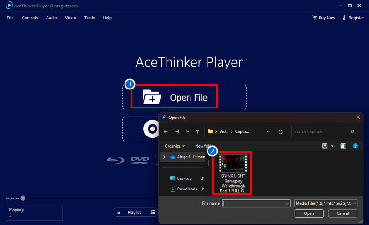Open the Controls menu
Image resolution: width=369 pixels, height=225 pixels.
point(30,18)
